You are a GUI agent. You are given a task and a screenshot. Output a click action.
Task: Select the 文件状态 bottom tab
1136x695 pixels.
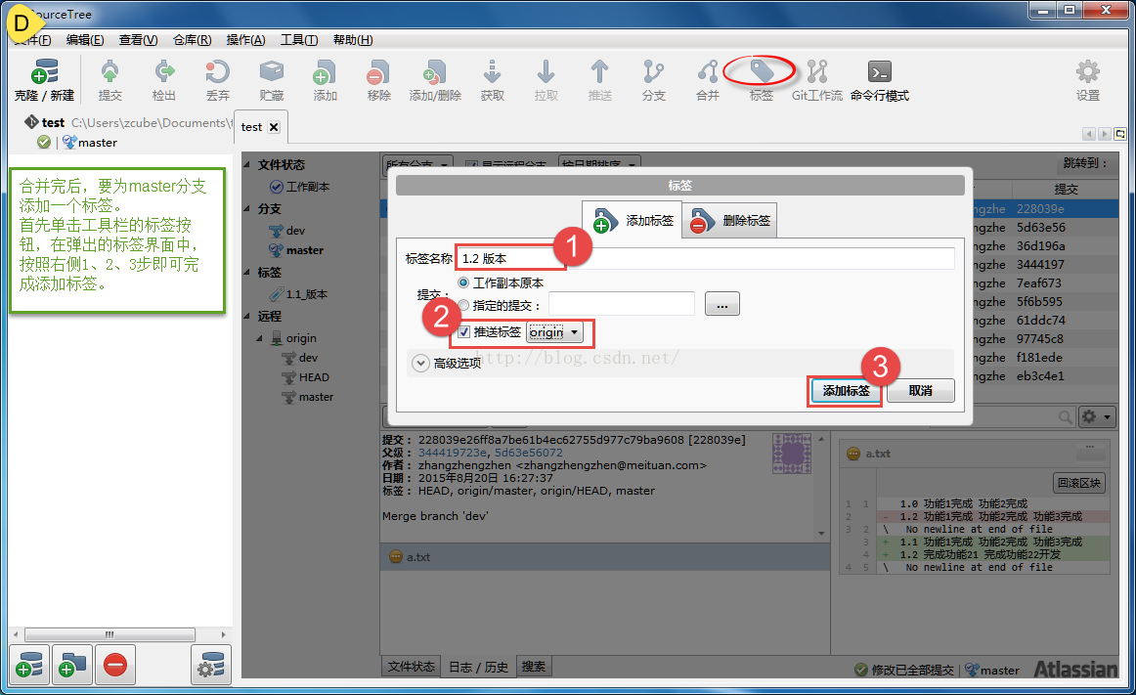tap(412, 667)
